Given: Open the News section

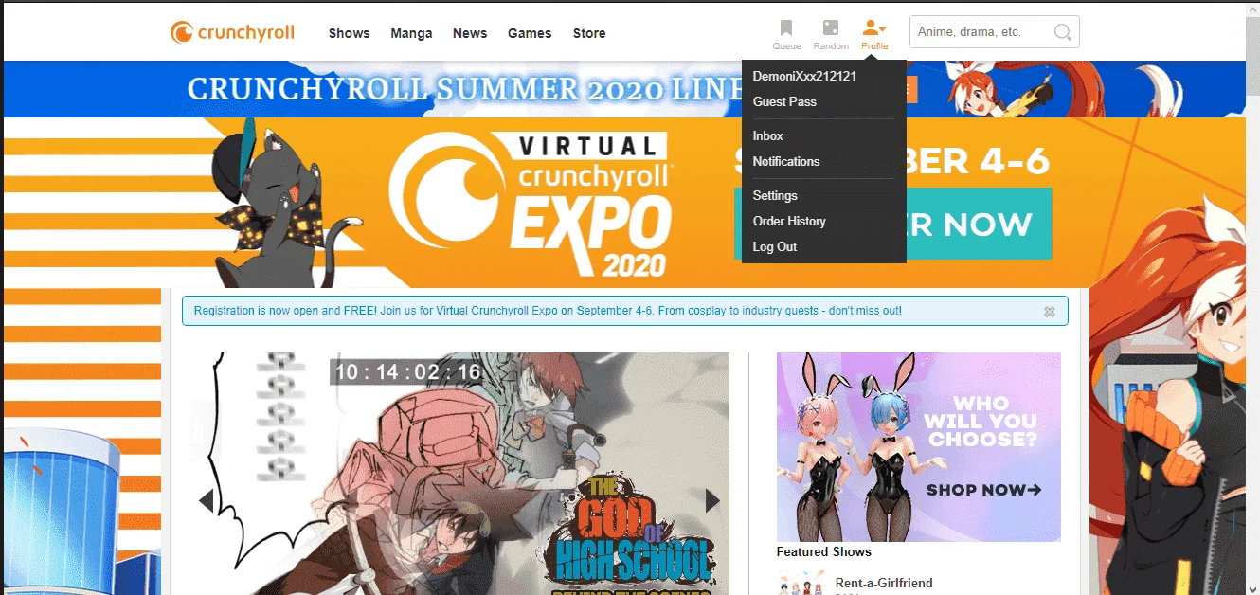Looking at the screenshot, I should [x=470, y=33].
